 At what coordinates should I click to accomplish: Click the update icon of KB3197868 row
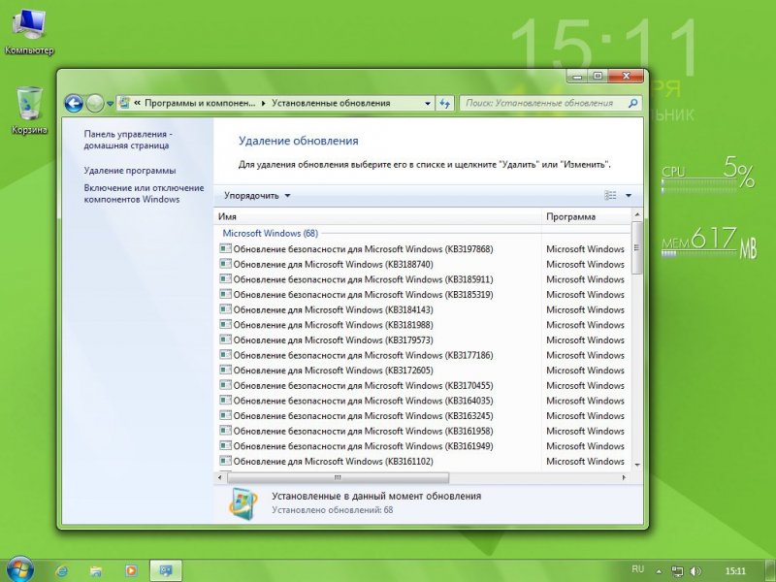pos(226,248)
